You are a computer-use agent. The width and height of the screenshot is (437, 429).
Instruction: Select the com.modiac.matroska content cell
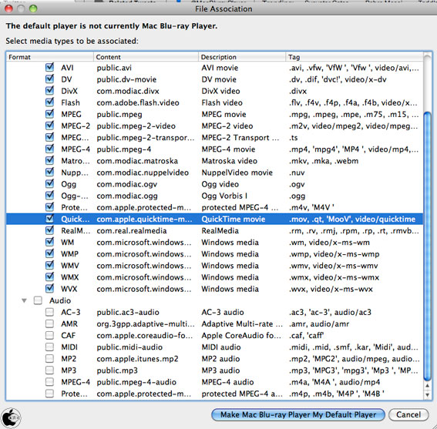click(137, 161)
